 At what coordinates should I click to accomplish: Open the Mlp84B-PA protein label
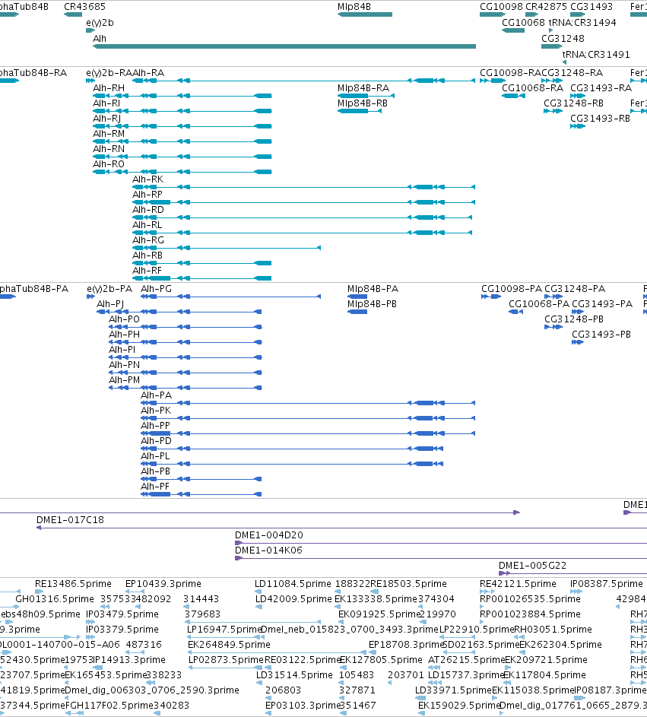coord(373,289)
